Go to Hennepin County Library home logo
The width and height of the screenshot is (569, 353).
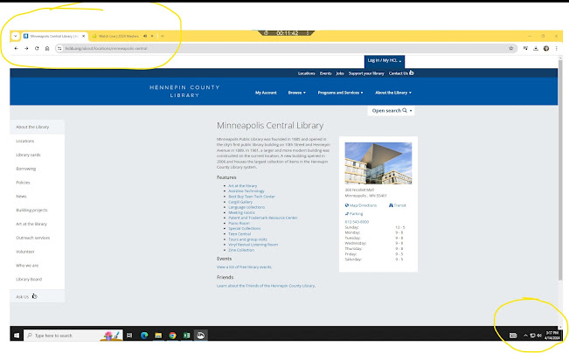(x=184, y=91)
